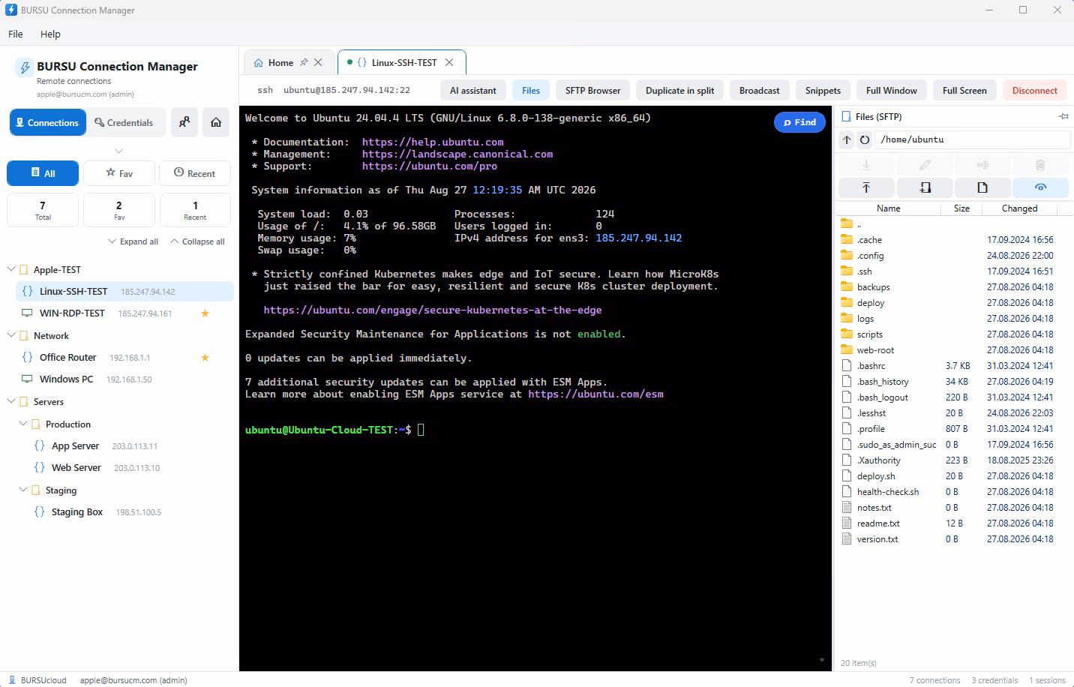Click the web-root folder icon
The image size is (1074, 687).
(847, 349)
